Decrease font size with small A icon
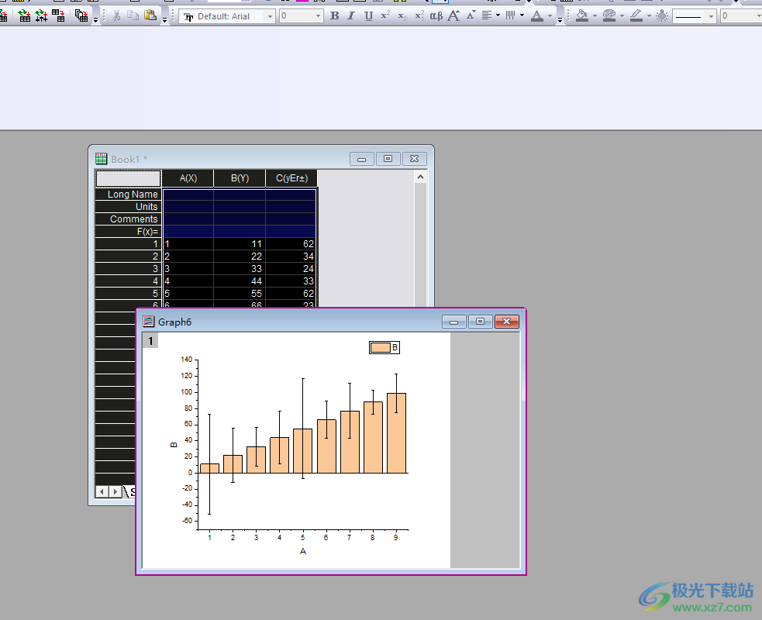 click(x=471, y=16)
